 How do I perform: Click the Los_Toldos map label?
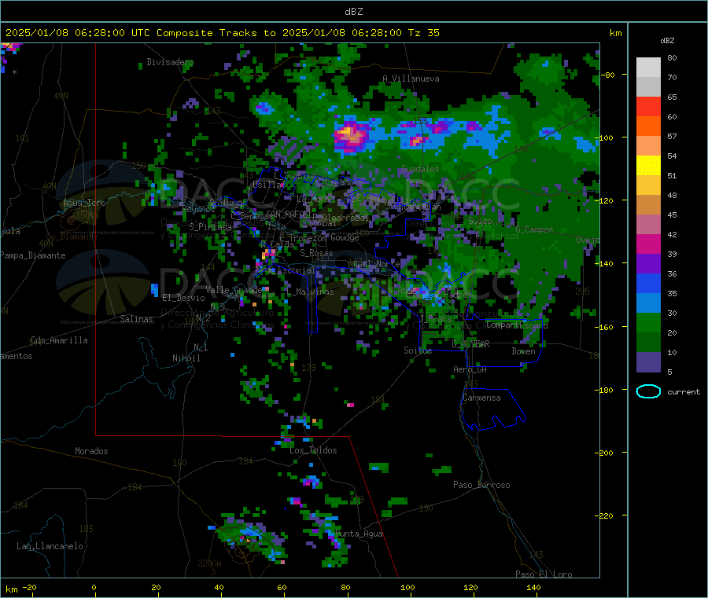click(x=313, y=450)
